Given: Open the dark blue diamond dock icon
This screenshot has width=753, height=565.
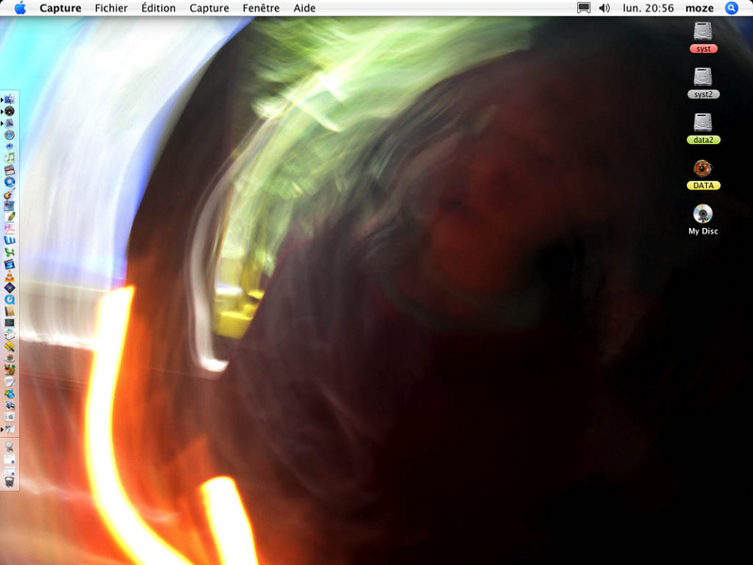Looking at the screenshot, I should 9,288.
